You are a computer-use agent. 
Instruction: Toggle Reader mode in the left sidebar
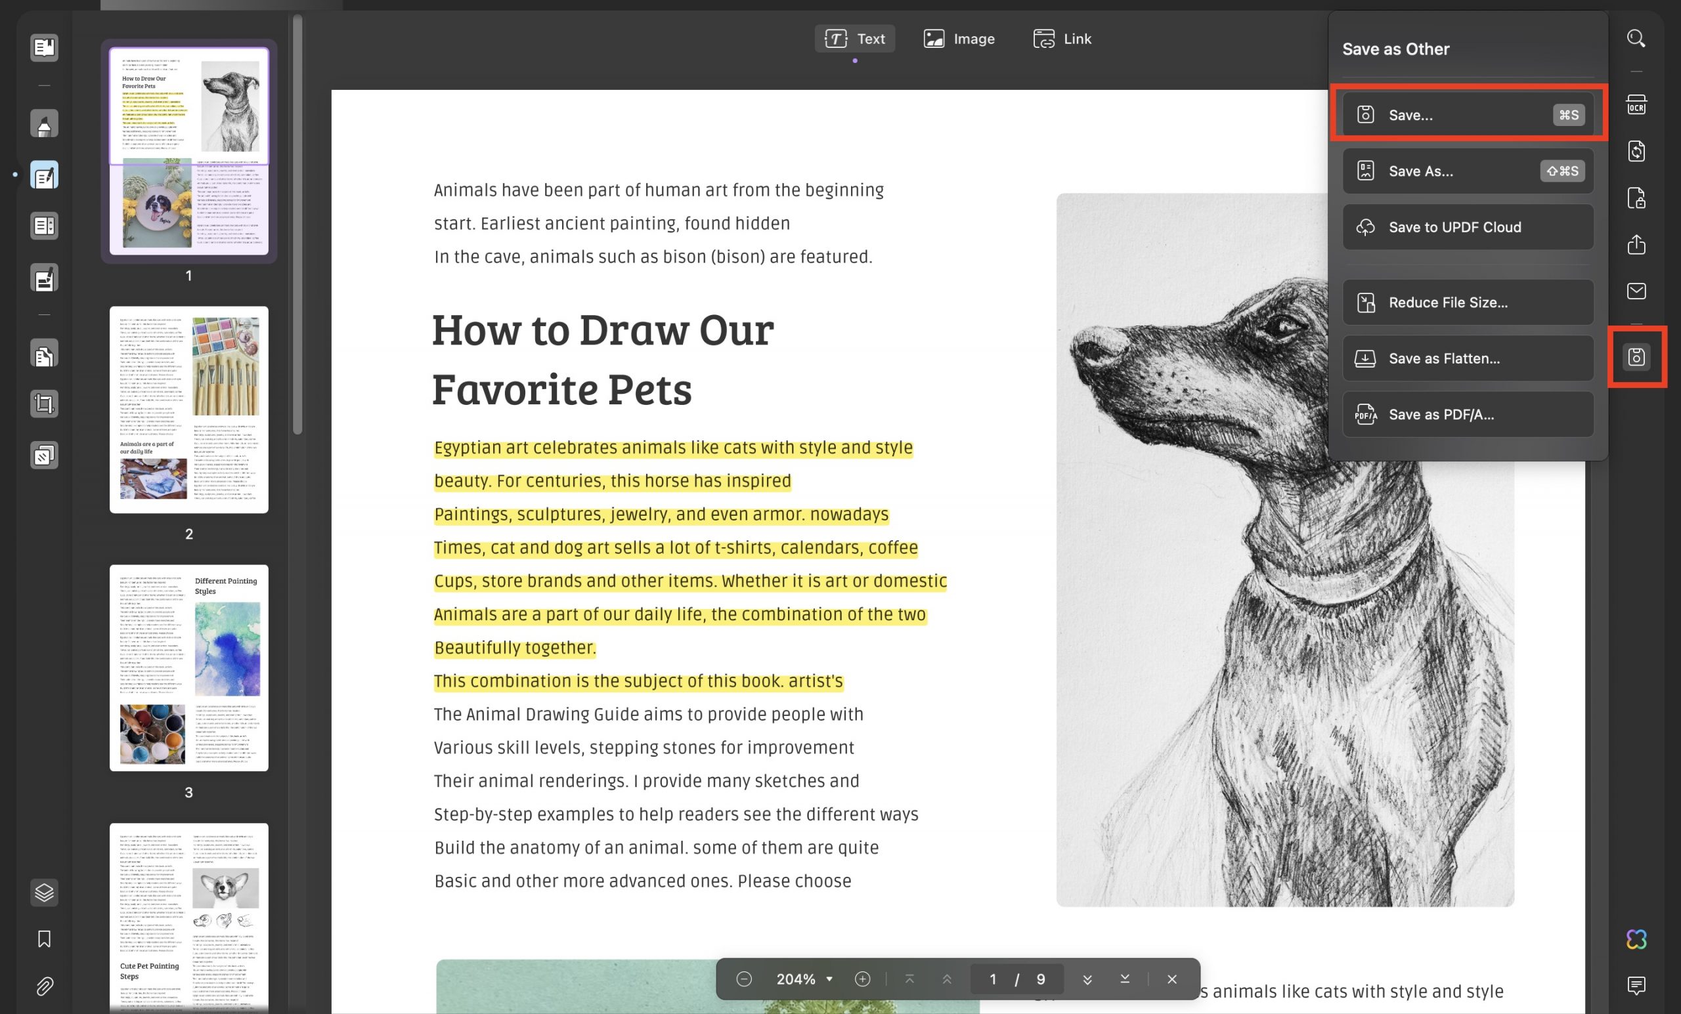[43, 48]
